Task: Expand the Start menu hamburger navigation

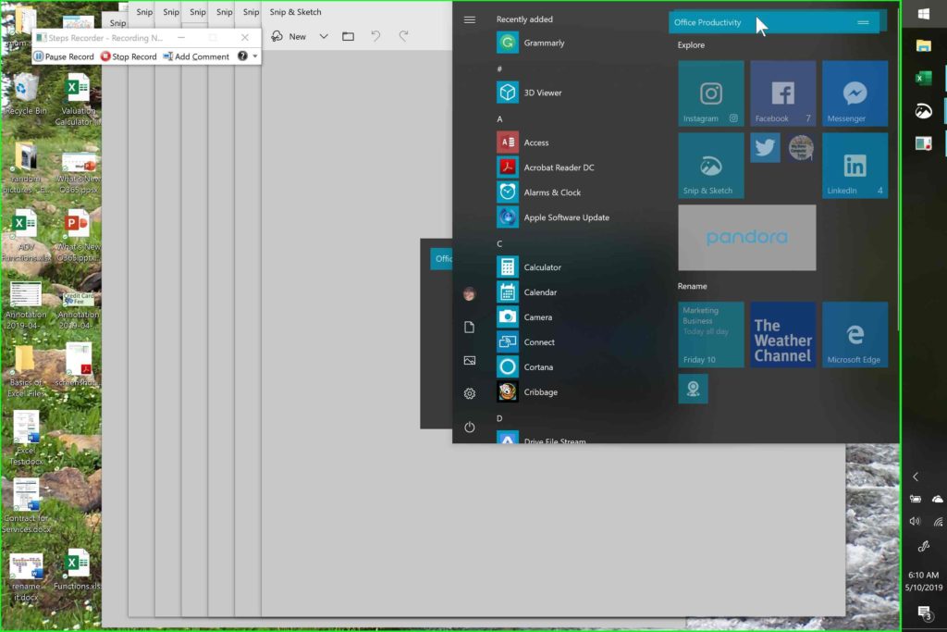Action: [x=469, y=20]
